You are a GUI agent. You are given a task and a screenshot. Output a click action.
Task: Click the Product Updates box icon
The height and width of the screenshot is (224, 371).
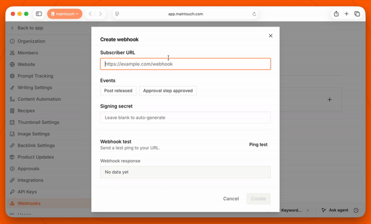(x=12, y=157)
